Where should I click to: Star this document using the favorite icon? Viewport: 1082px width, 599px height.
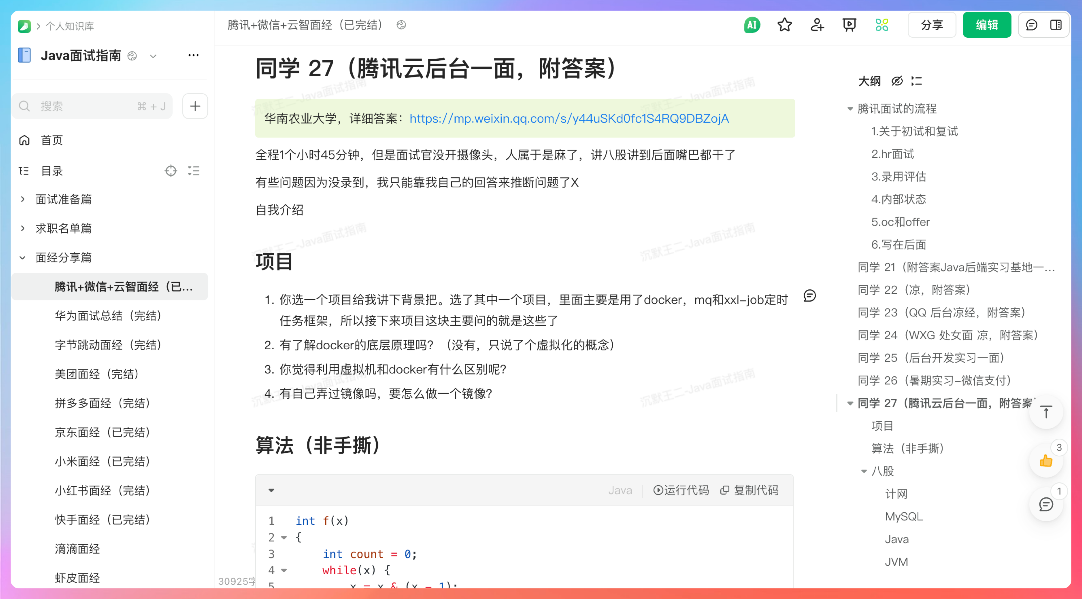(x=784, y=25)
